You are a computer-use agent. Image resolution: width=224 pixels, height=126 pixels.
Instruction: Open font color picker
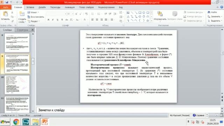(85, 20)
